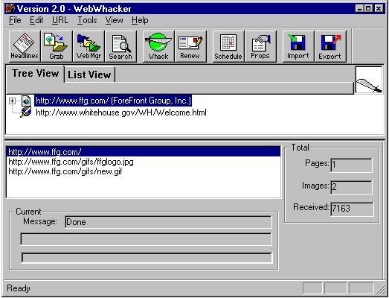Viewport: 389px width, 298px height.
Task: Select ffglogo.jpg in the URL list
Action: click(x=71, y=162)
